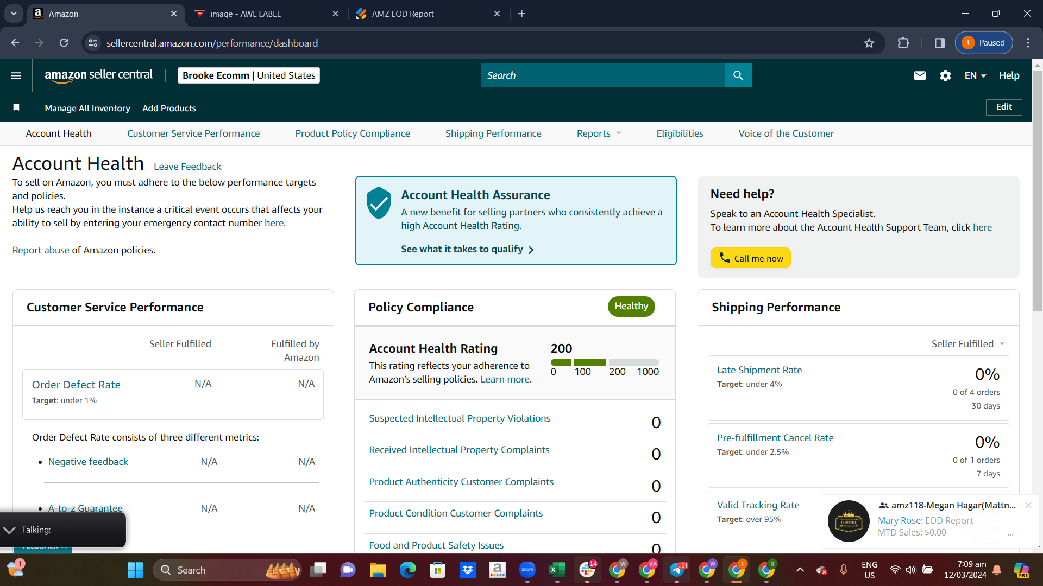This screenshot has width=1043, height=586.
Task: Open Late Shipment Rate details
Action: coord(759,370)
